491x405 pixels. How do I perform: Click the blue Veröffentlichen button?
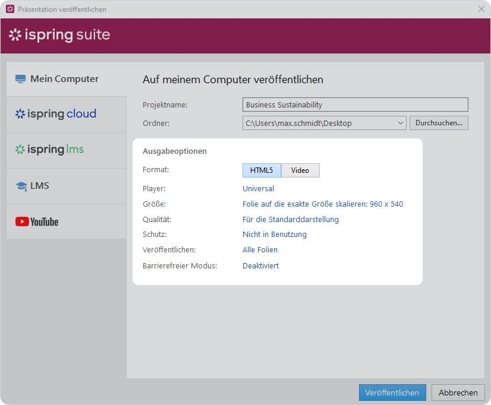pyautogui.click(x=392, y=393)
